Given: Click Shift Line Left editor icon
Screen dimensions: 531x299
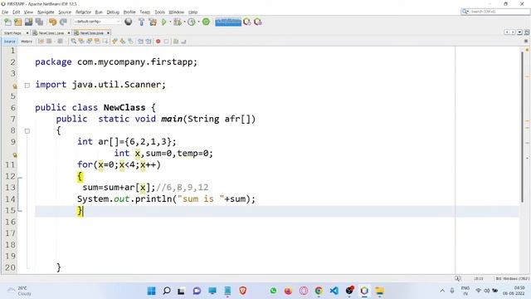Looking at the screenshot, I should 140,42.
